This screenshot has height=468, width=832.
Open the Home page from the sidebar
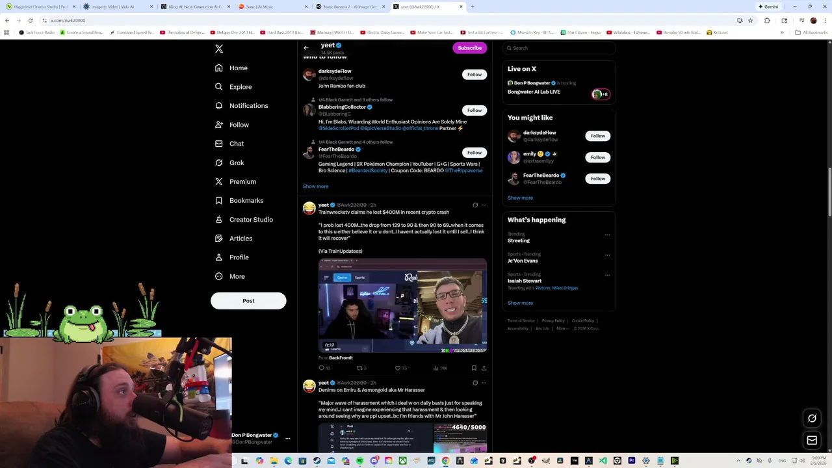point(231,68)
